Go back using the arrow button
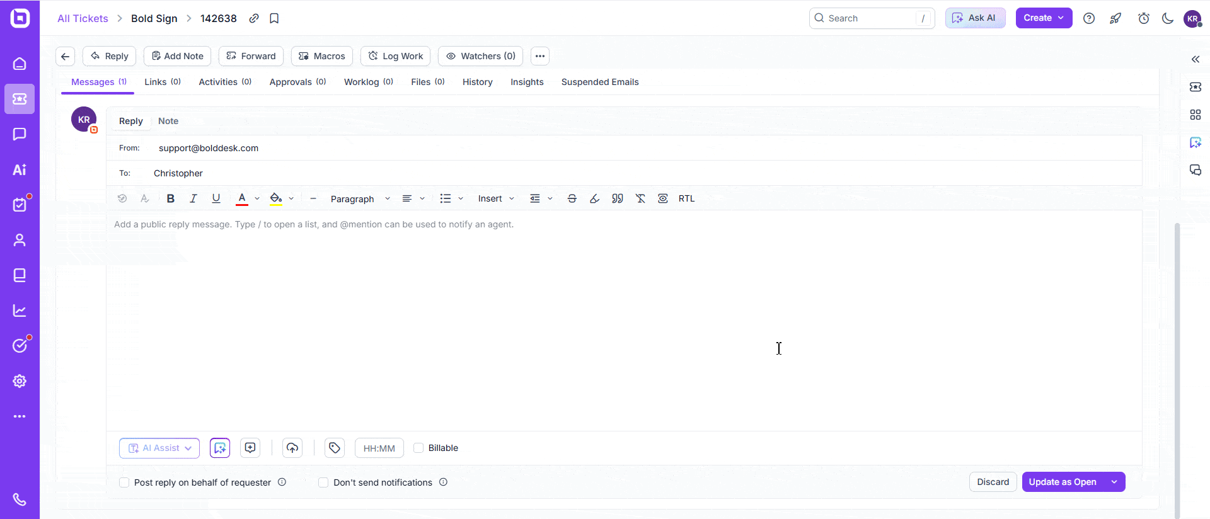This screenshot has height=519, width=1210. point(66,56)
